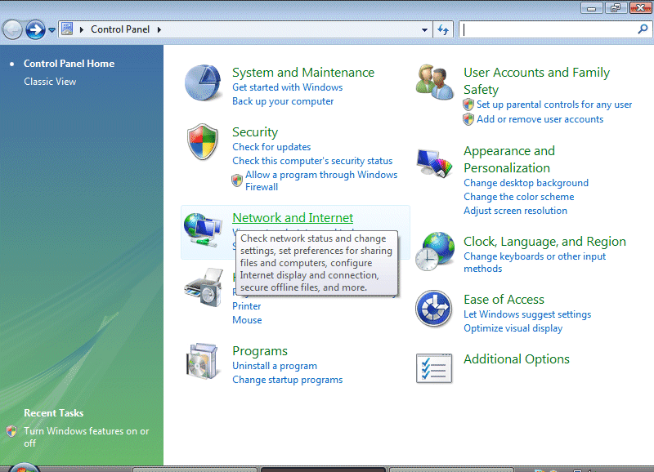Open the recent pages dropdown arrow

click(52, 30)
